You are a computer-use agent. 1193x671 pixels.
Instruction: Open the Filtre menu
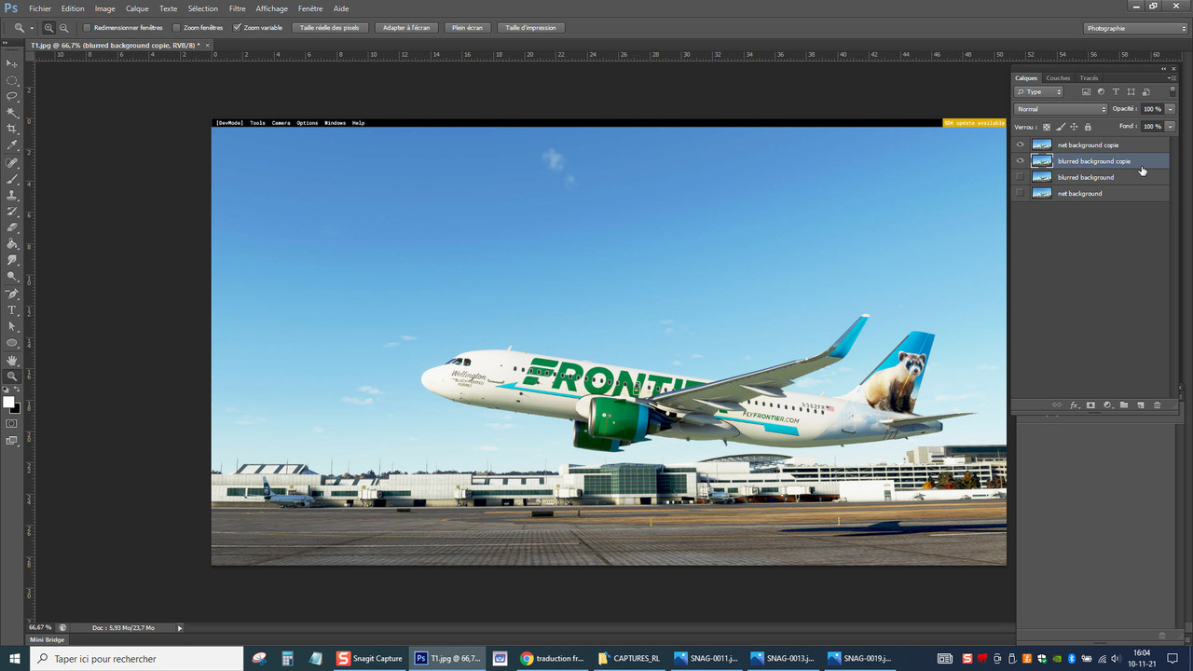coord(238,8)
